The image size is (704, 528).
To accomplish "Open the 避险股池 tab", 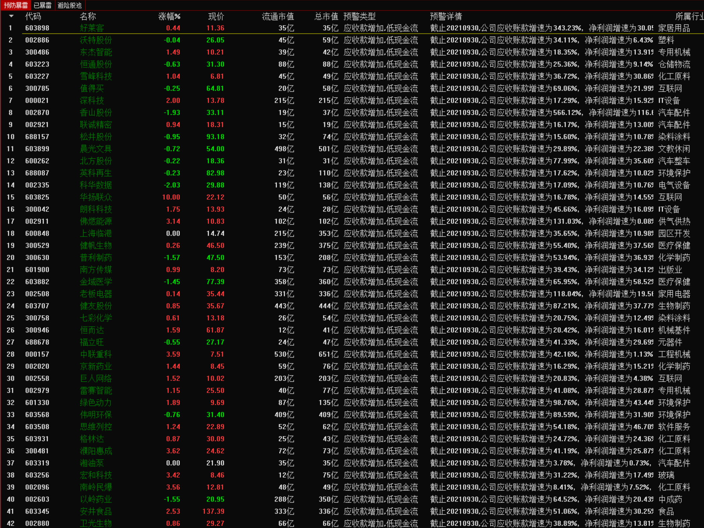I will [69, 5].
